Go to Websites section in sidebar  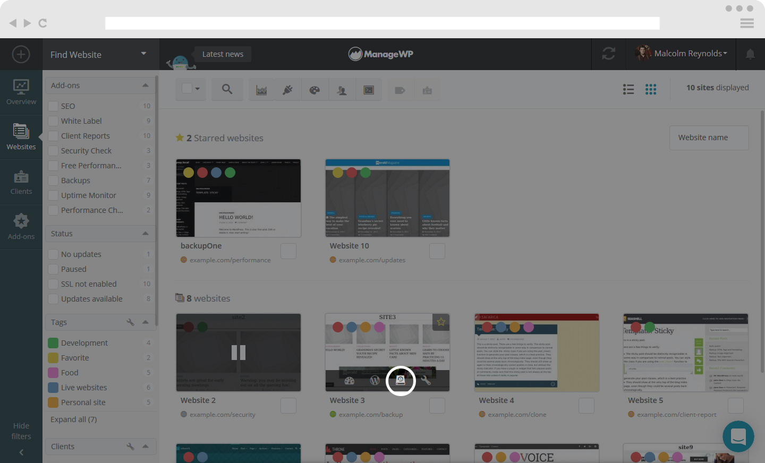point(21,137)
